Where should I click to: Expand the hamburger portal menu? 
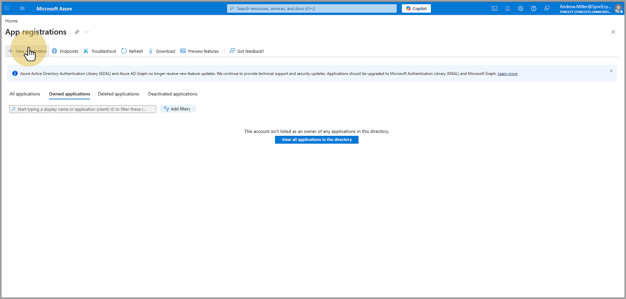(22, 8)
